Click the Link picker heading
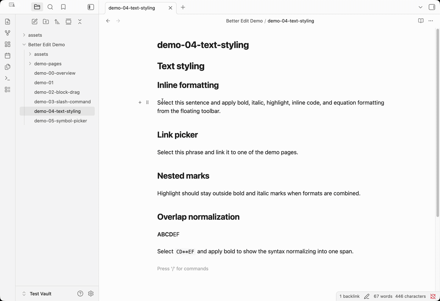Image resolution: width=440 pixels, height=301 pixels. click(x=177, y=135)
